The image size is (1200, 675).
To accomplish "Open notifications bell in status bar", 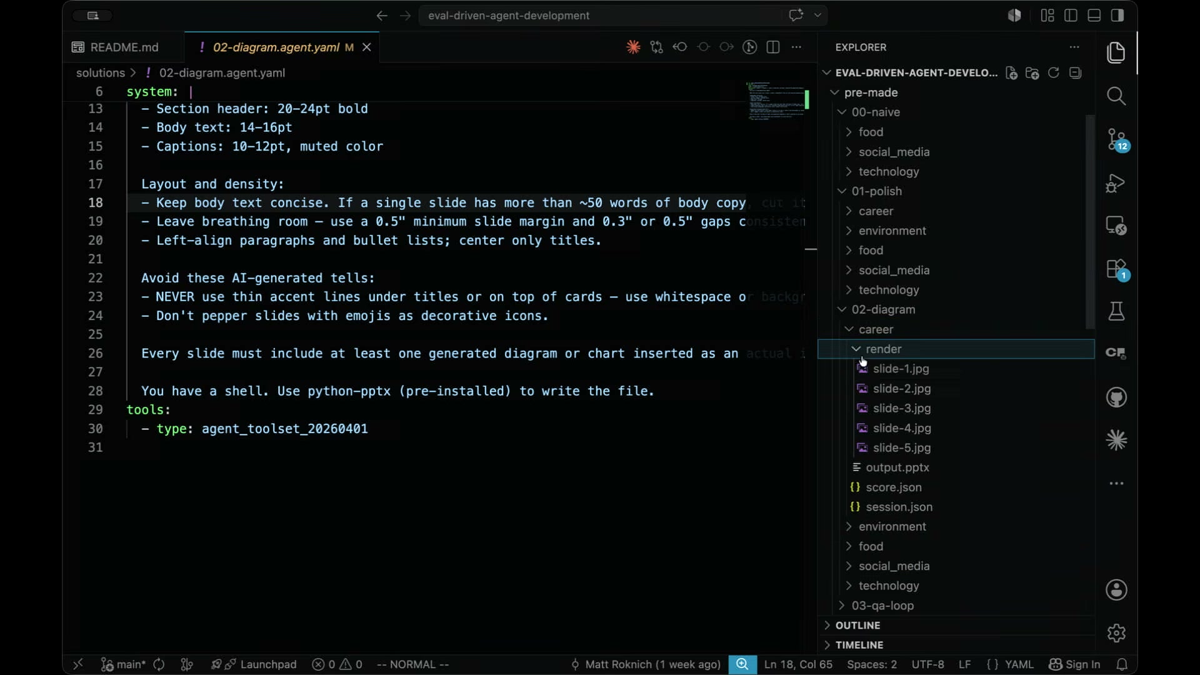I will pos(1122,664).
